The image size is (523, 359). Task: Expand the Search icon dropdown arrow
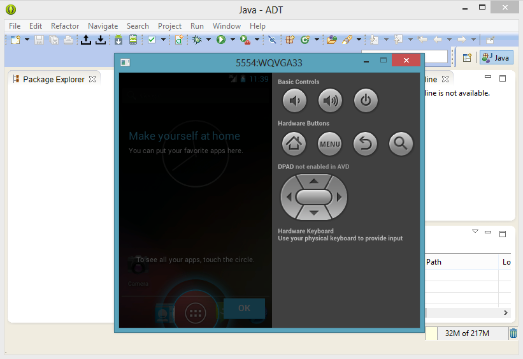click(x=359, y=40)
